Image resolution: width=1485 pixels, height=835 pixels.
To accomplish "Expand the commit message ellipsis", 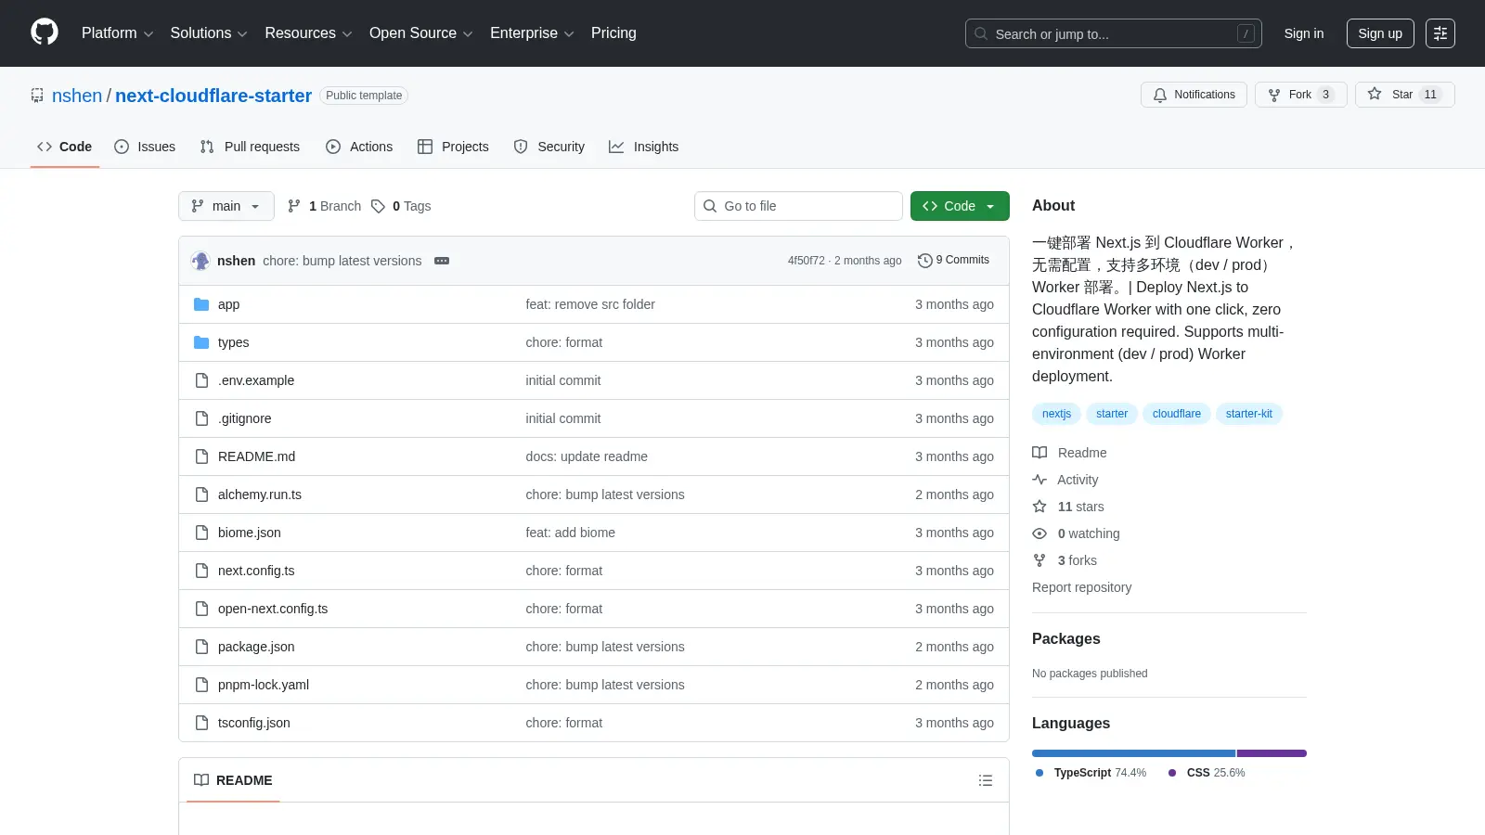I will click(442, 261).
